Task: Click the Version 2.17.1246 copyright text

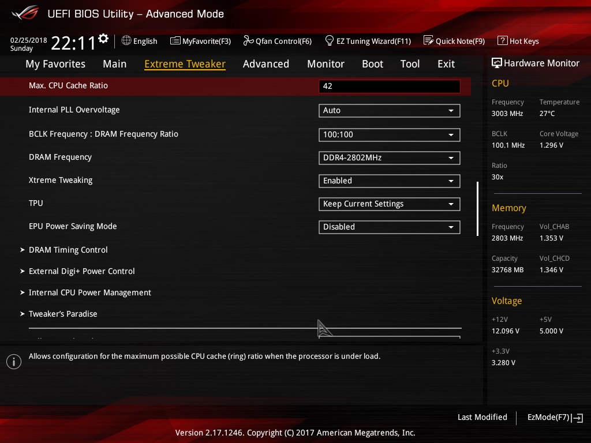Action: (x=295, y=433)
